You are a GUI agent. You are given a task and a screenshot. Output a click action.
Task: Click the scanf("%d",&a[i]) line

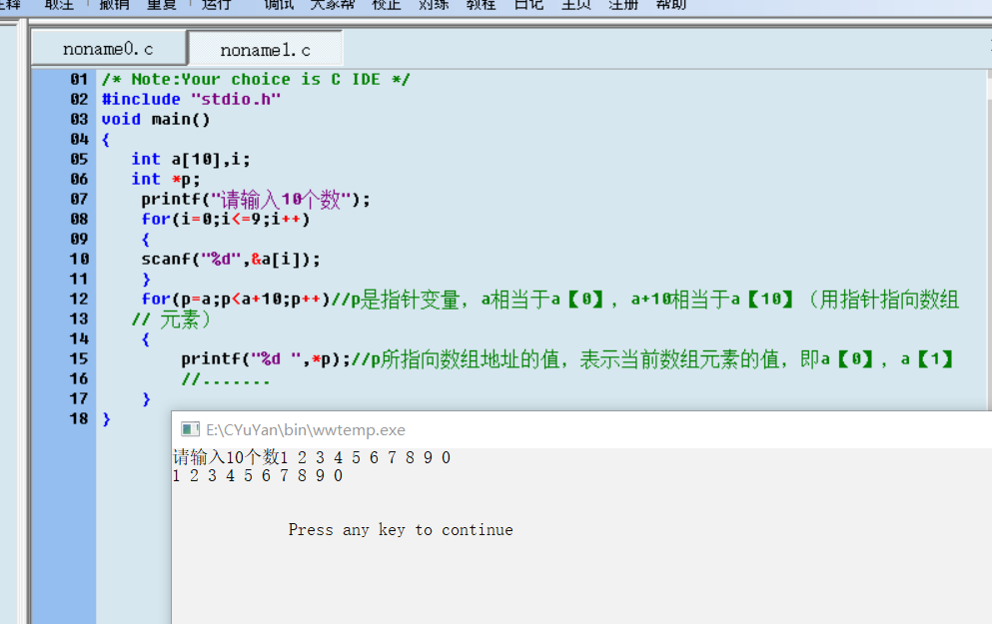231,259
